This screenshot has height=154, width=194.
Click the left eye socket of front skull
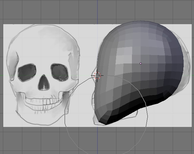tap(27, 72)
